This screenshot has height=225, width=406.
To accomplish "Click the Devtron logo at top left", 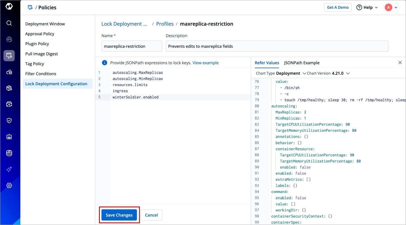I will 9,7.
